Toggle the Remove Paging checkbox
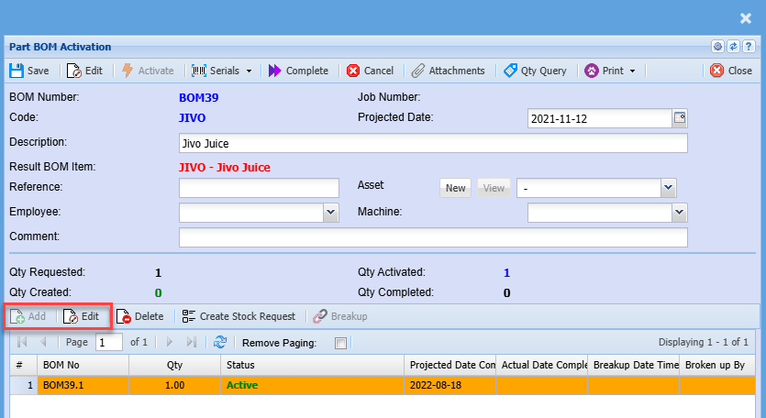 click(x=341, y=343)
